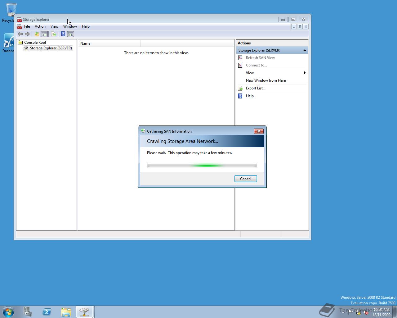
Task: Click the Help icon in Actions pane
Action: pyautogui.click(x=240, y=96)
